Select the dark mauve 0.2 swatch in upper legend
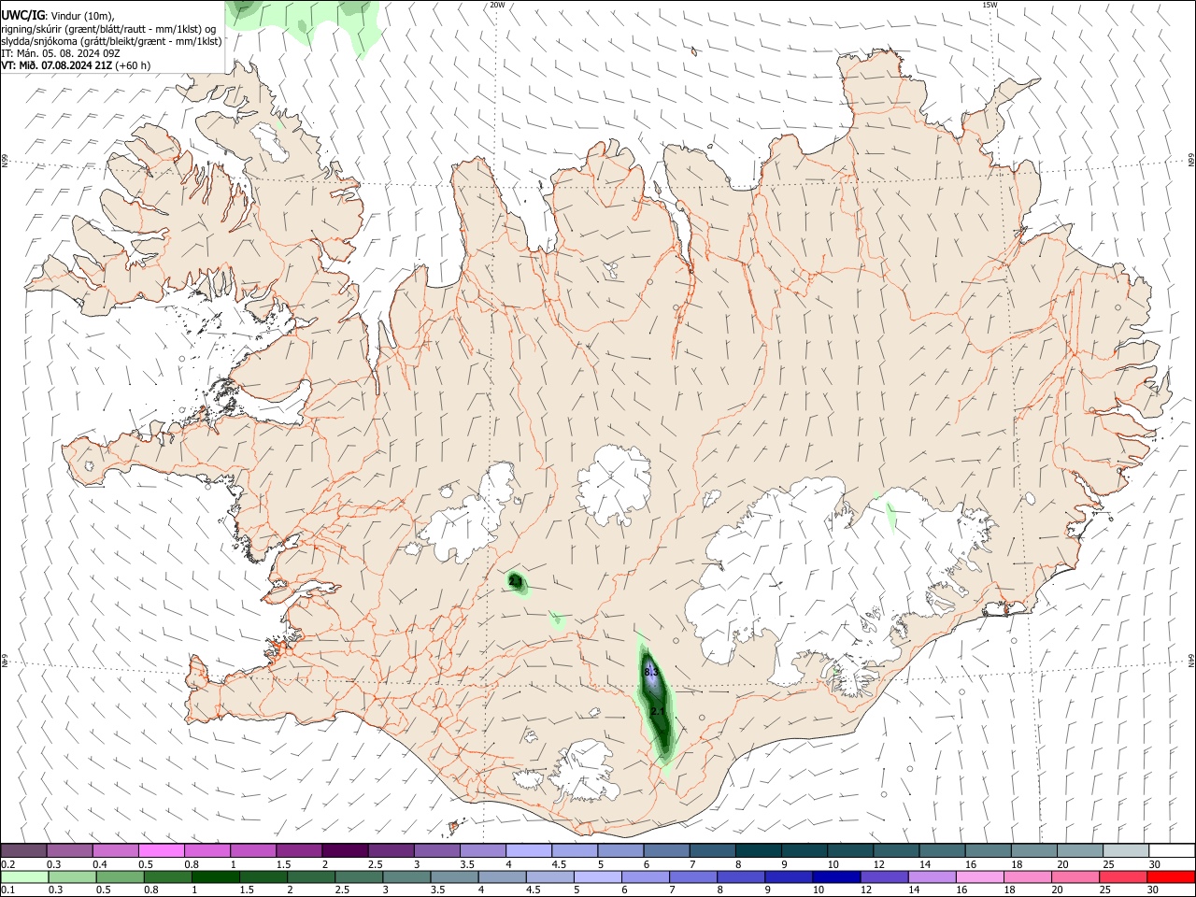 tap(23, 850)
